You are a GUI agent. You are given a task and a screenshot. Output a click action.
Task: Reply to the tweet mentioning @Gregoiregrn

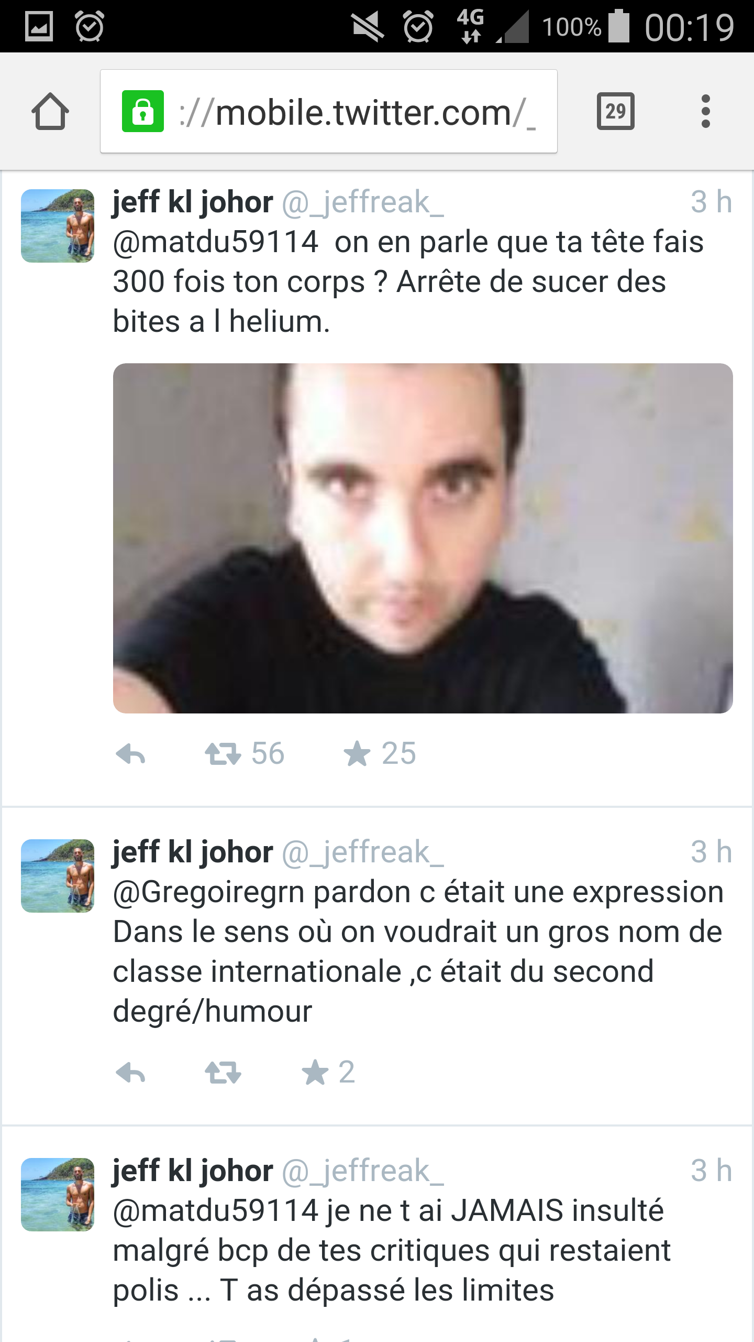tap(130, 1073)
